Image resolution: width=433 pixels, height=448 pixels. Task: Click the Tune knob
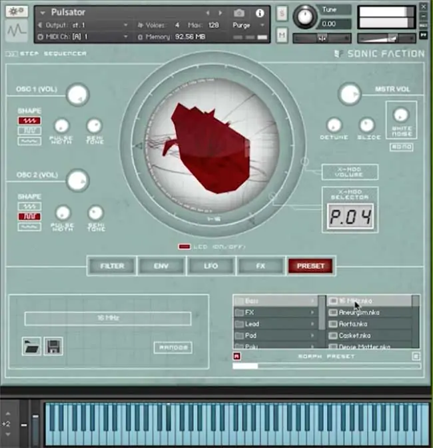pos(305,17)
